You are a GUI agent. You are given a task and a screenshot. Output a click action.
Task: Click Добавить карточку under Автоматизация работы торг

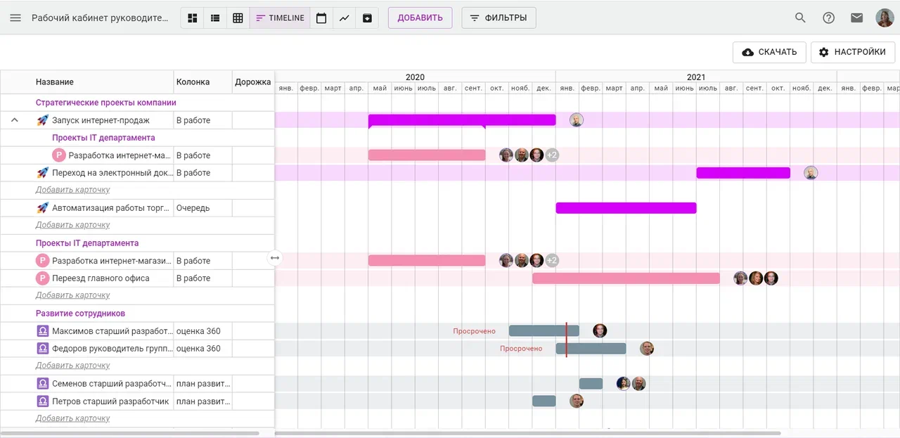(73, 225)
